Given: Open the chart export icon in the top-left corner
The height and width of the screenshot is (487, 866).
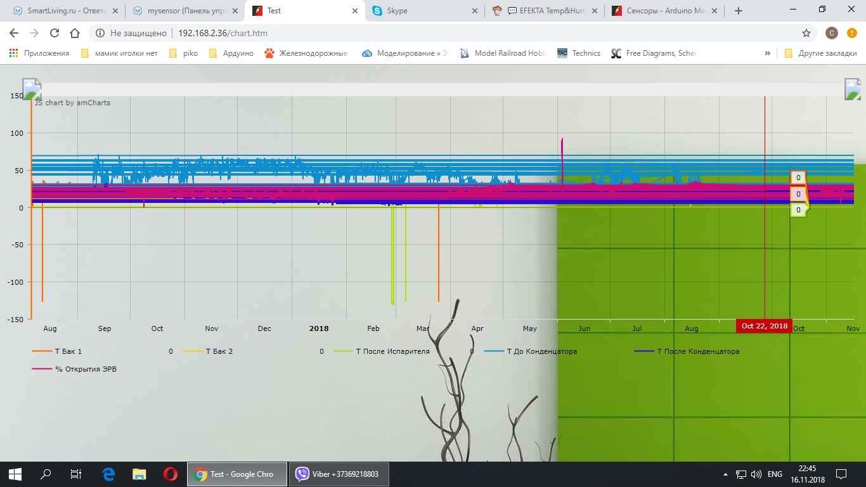Looking at the screenshot, I should coord(32,89).
